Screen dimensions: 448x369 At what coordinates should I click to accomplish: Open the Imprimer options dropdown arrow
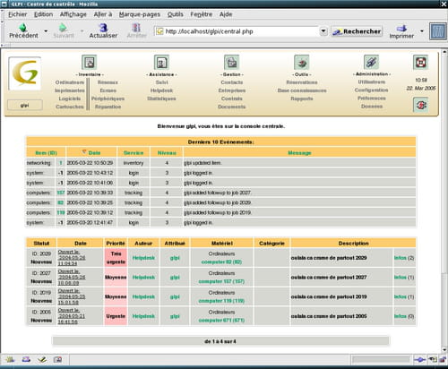422,31
